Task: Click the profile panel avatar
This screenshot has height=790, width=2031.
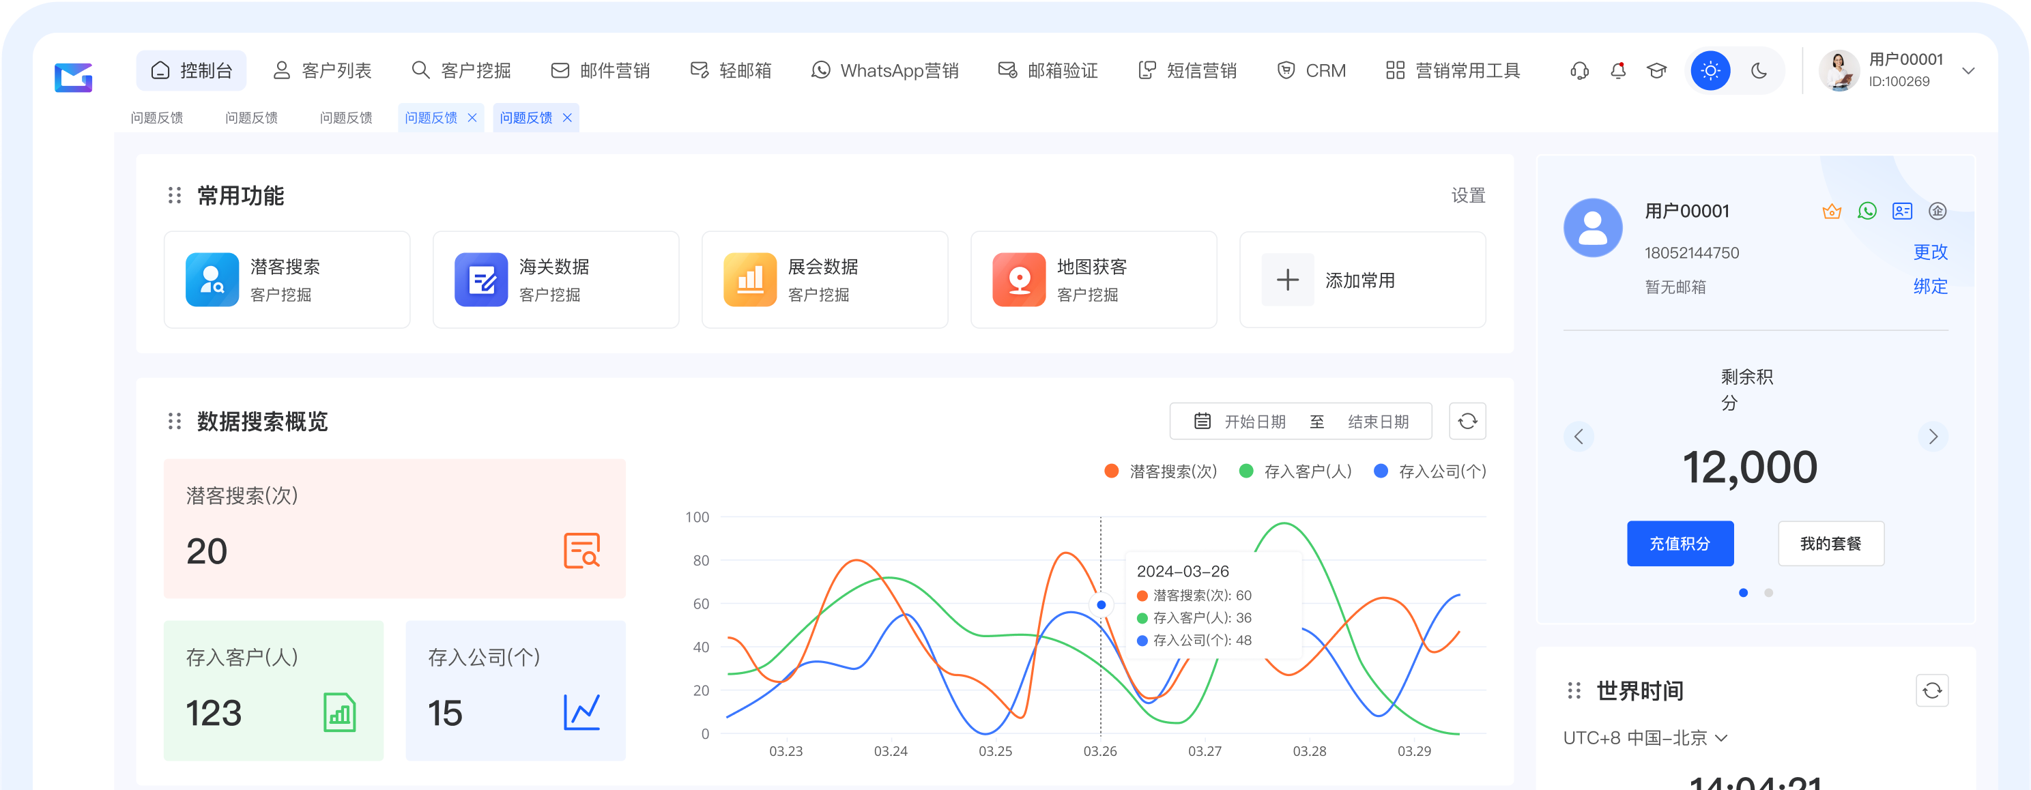Action: coord(1593,227)
